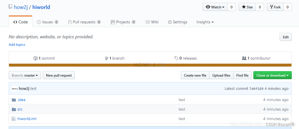The width and height of the screenshot is (299, 129).
Task: Open commit hash 7d4f169
Action: pos(256,89)
